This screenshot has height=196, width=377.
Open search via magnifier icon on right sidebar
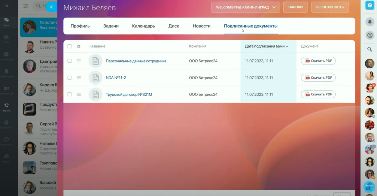[x=369, y=49]
